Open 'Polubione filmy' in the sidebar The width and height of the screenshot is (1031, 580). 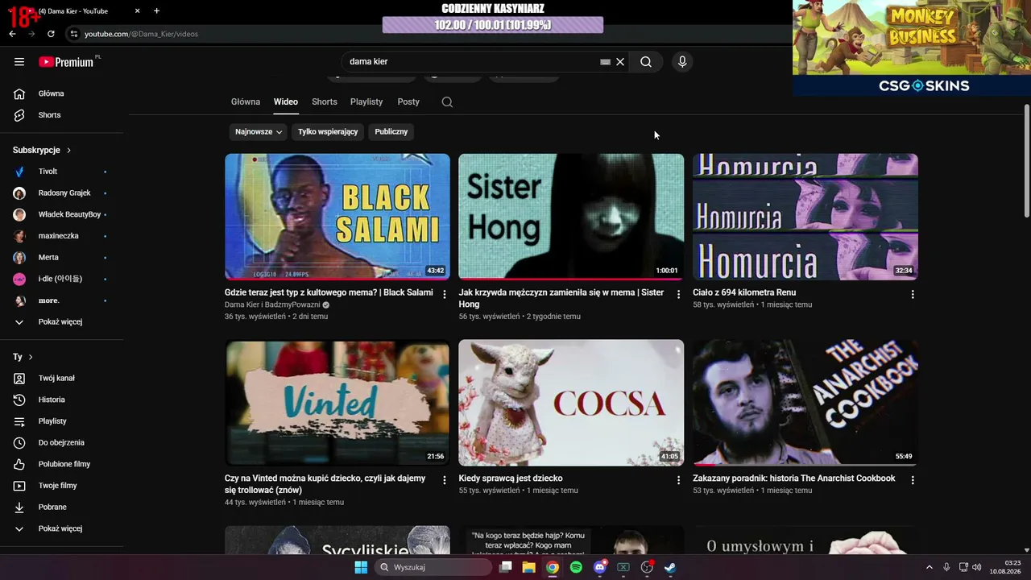coord(62,465)
